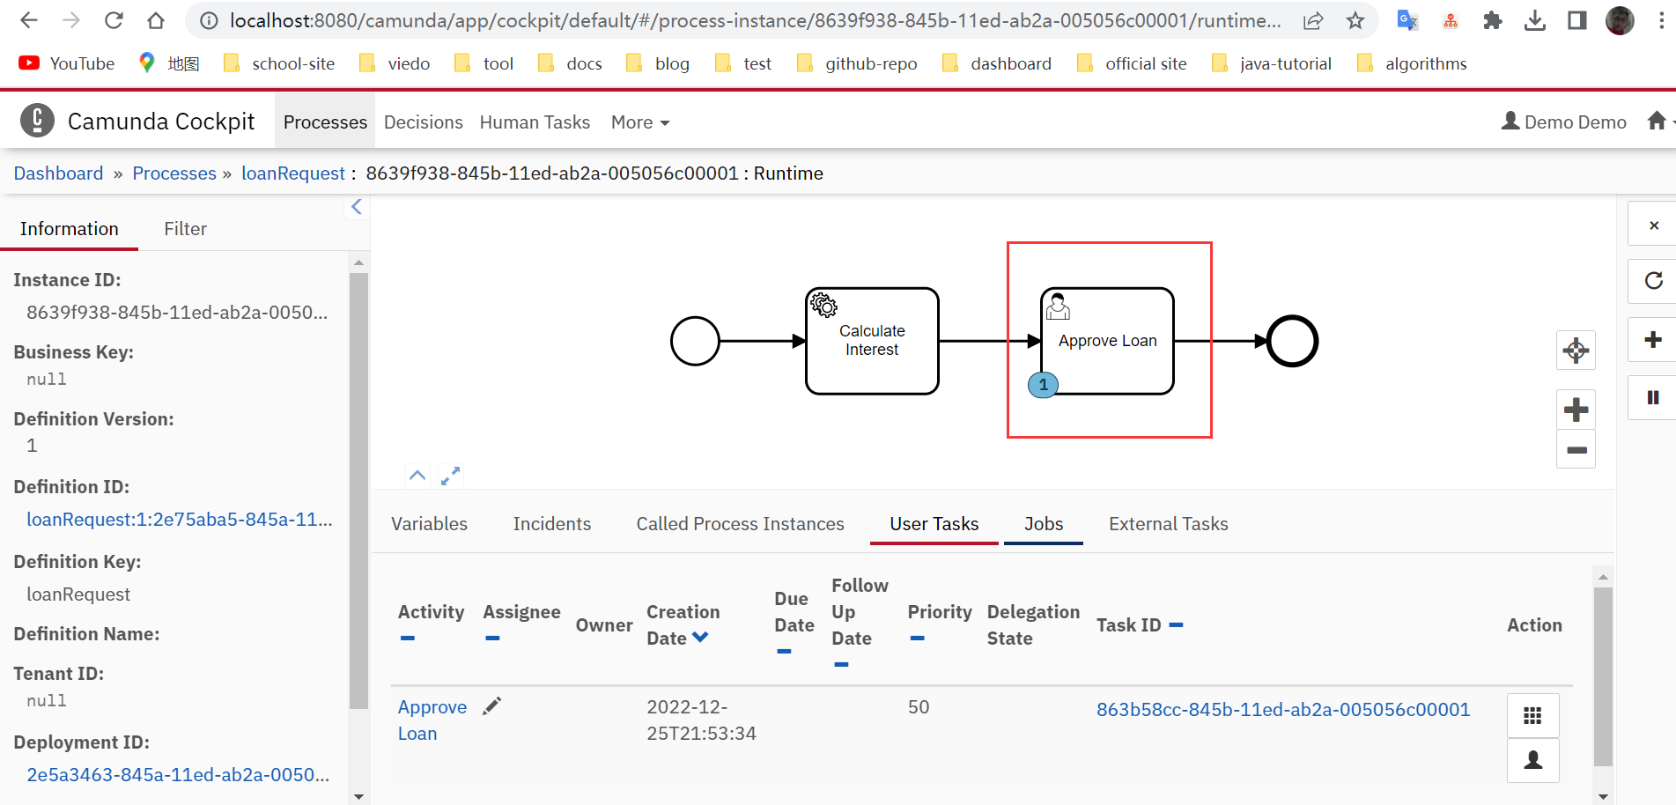Open the java-tutorial bookmarks folder
This screenshot has width=1676, height=805.
pos(1271,63)
